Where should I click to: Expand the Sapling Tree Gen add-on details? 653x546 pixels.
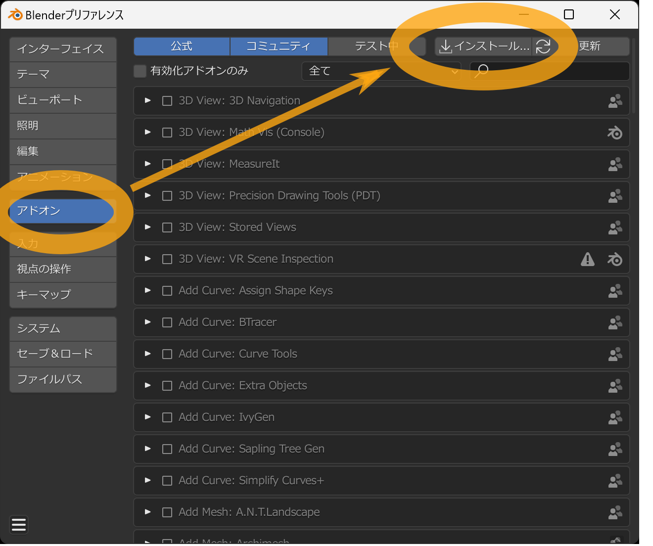[147, 449]
